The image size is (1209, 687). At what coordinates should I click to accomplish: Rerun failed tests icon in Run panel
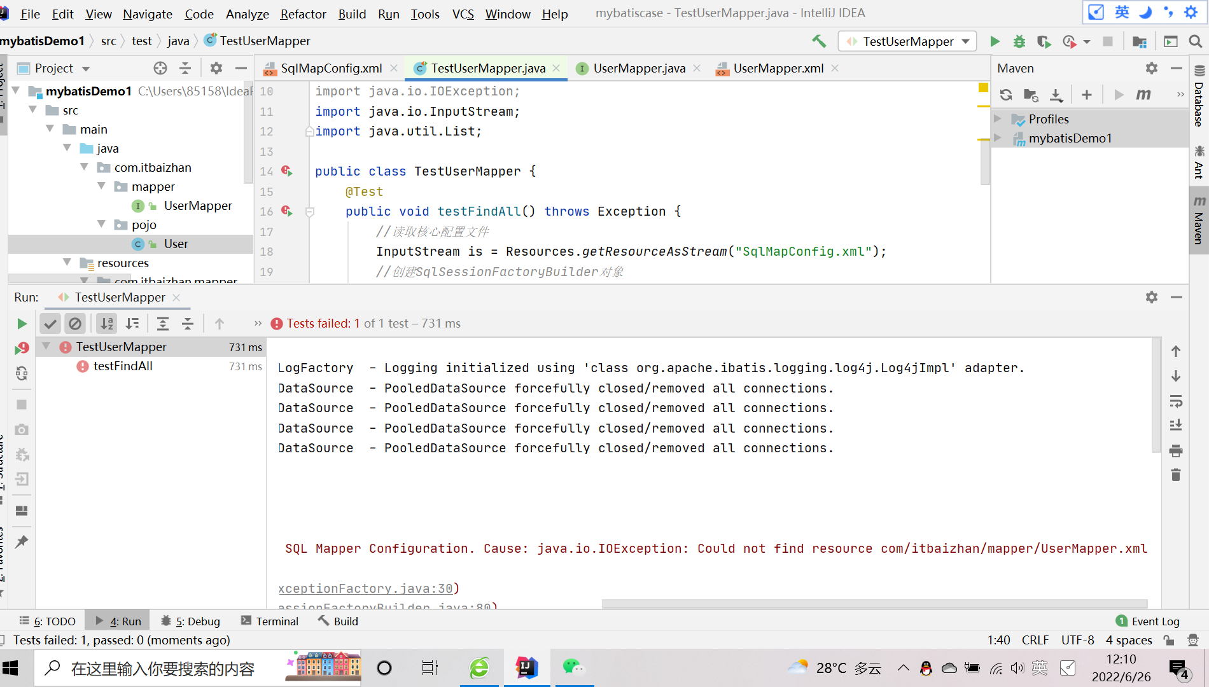point(22,349)
